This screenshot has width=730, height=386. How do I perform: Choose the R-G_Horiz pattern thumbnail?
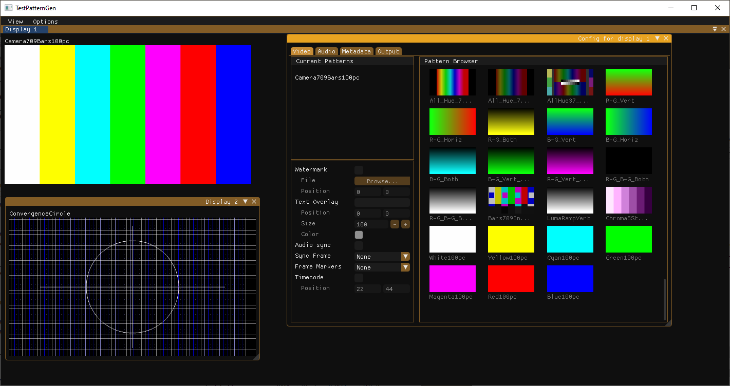tap(453, 122)
